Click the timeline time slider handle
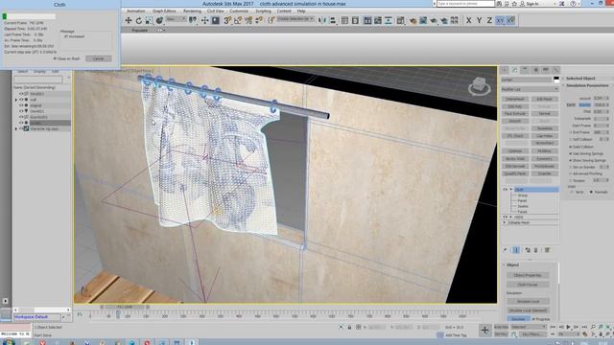614x345 pixels. [125, 308]
